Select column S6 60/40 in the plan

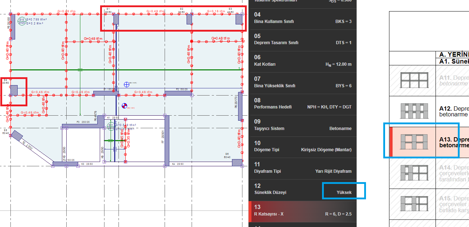click(x=237, y=162)
